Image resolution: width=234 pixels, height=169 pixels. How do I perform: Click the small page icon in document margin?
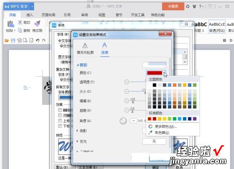click(x=25, y=88)
